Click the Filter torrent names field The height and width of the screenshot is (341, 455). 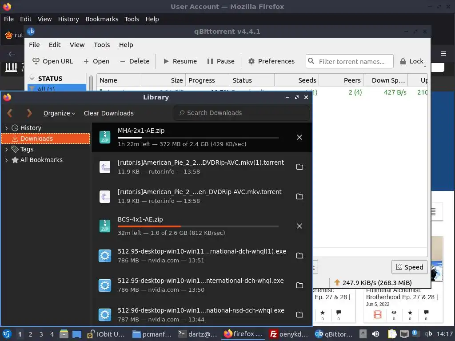click(x=349, y=61)
